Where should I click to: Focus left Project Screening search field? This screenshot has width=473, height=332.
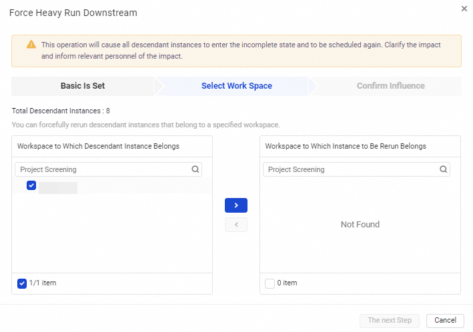103,169
